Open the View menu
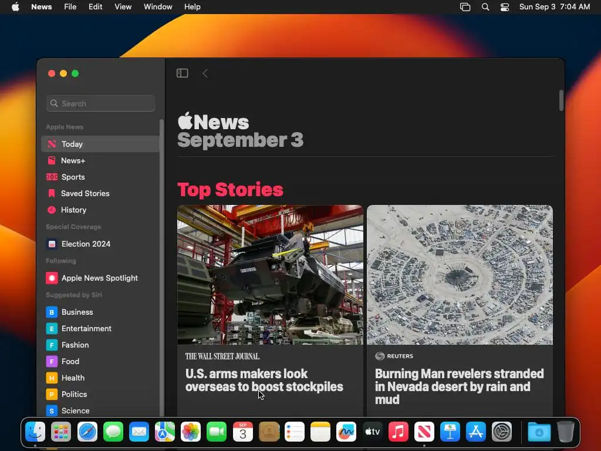601x451 pixels. [123, 6]
